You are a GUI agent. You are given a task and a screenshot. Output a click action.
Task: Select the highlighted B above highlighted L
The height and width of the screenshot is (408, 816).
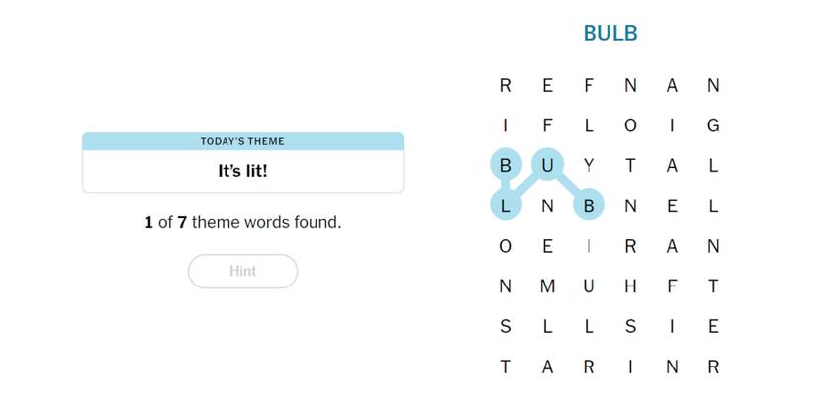tap(505, 166)
